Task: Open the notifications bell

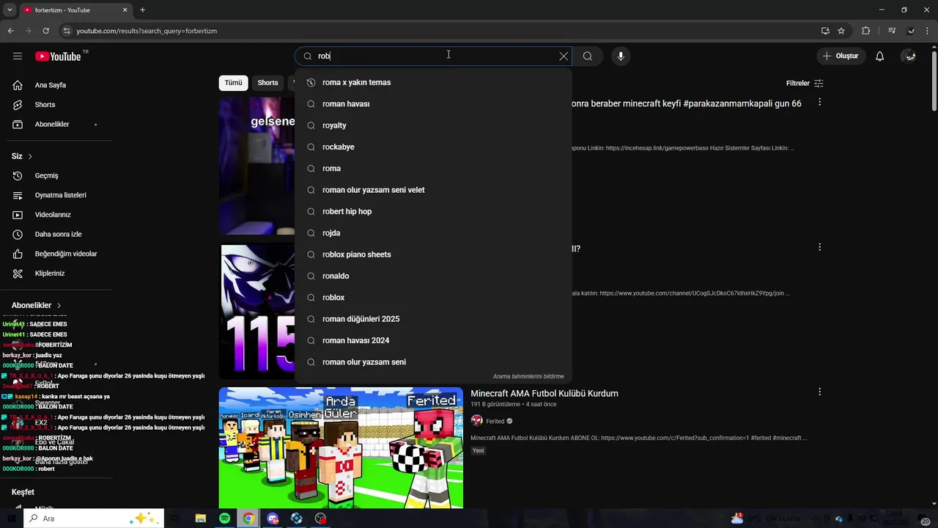Action: click(880, 56)
